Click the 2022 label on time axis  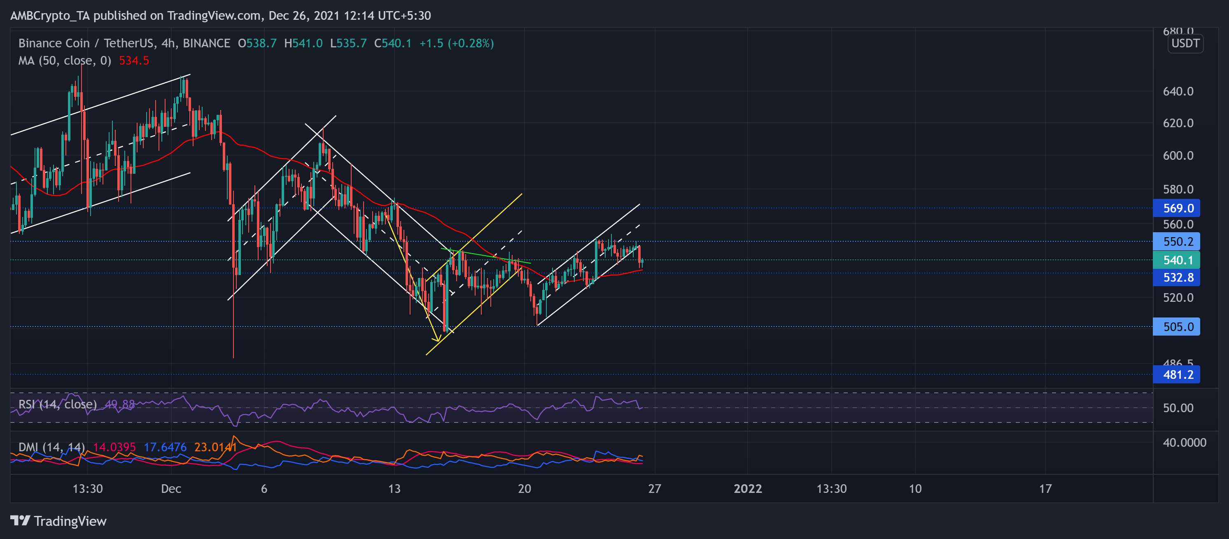point(748,488)
